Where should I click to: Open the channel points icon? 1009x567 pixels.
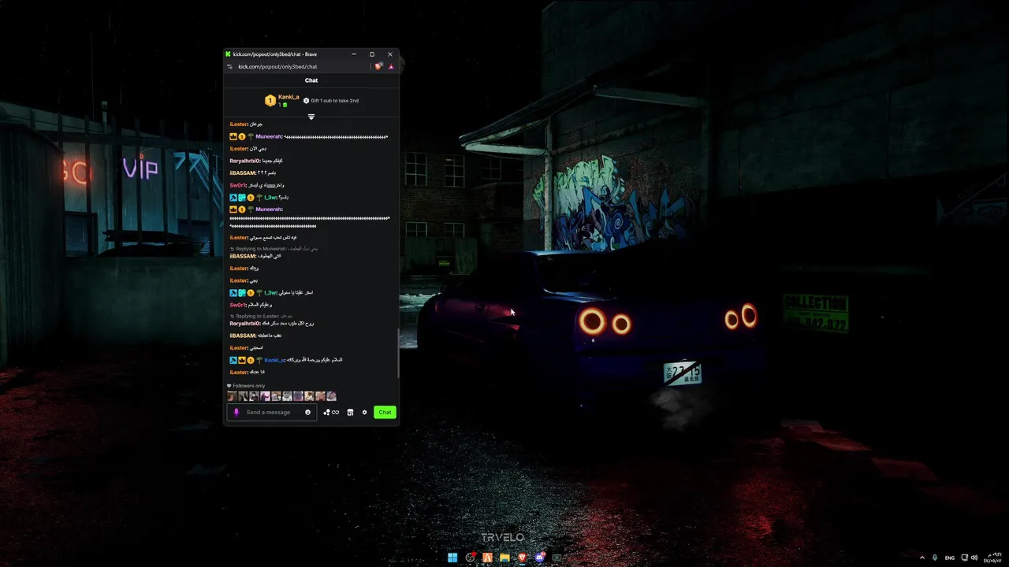[x=326, y=412]
